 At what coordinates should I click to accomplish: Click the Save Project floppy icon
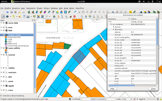click(x=11, y=12)
